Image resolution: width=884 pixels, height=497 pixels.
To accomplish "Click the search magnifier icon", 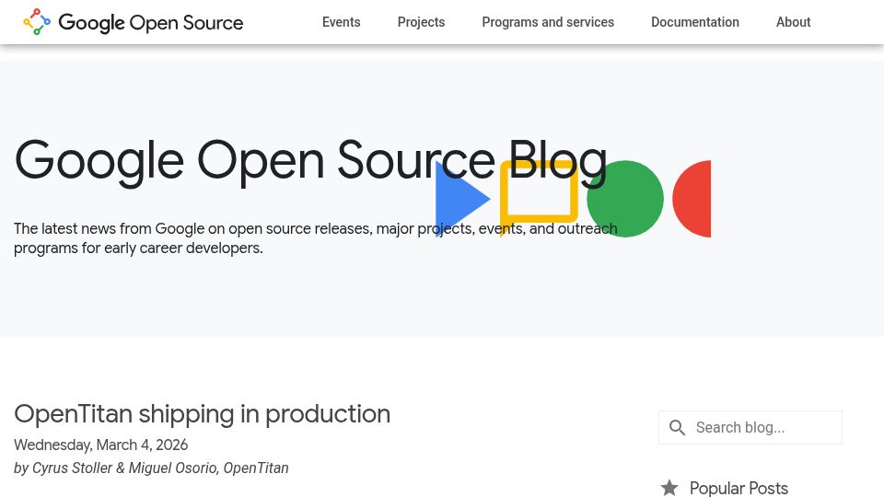I will point(677,428).
